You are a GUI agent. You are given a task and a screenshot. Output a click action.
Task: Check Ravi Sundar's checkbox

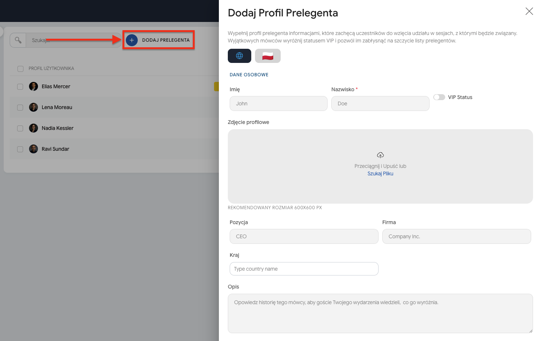coord(20,149)
